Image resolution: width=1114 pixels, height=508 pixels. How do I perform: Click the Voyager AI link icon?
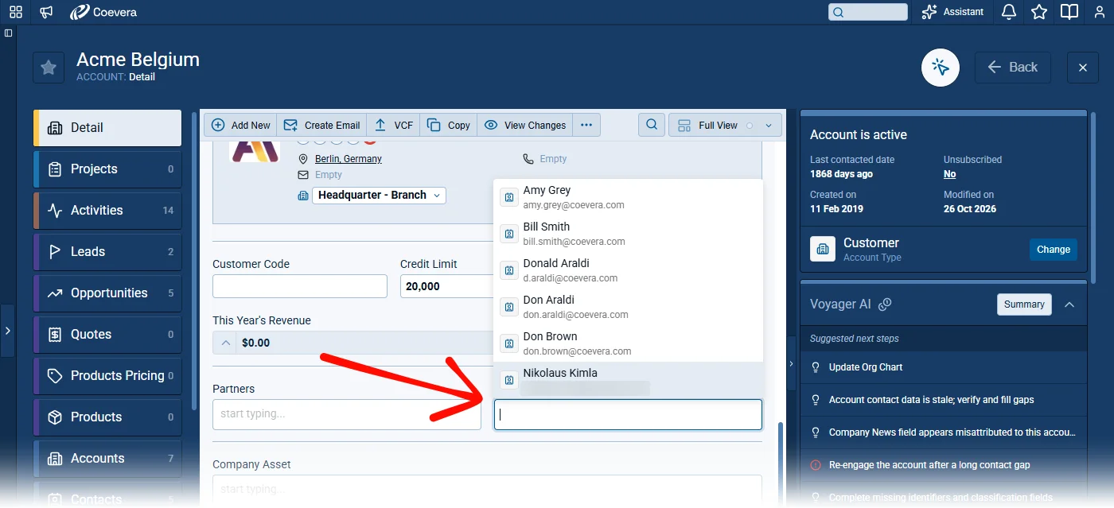(x=884, y=304)
